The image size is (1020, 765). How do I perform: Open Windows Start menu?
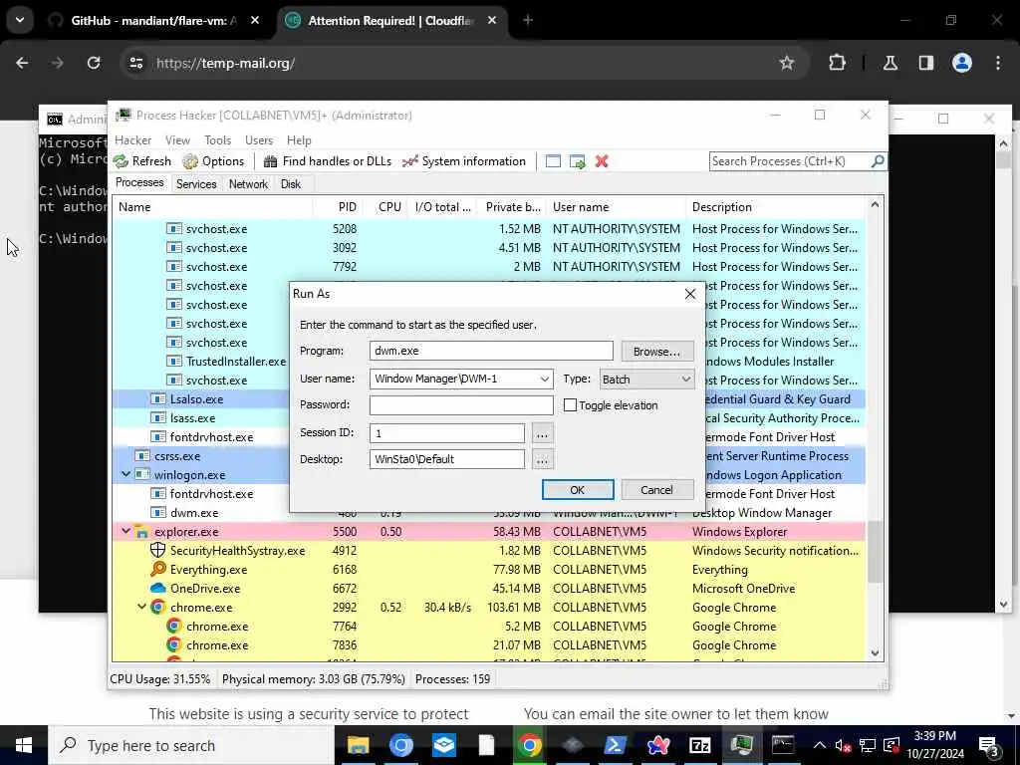coord(24,745)
